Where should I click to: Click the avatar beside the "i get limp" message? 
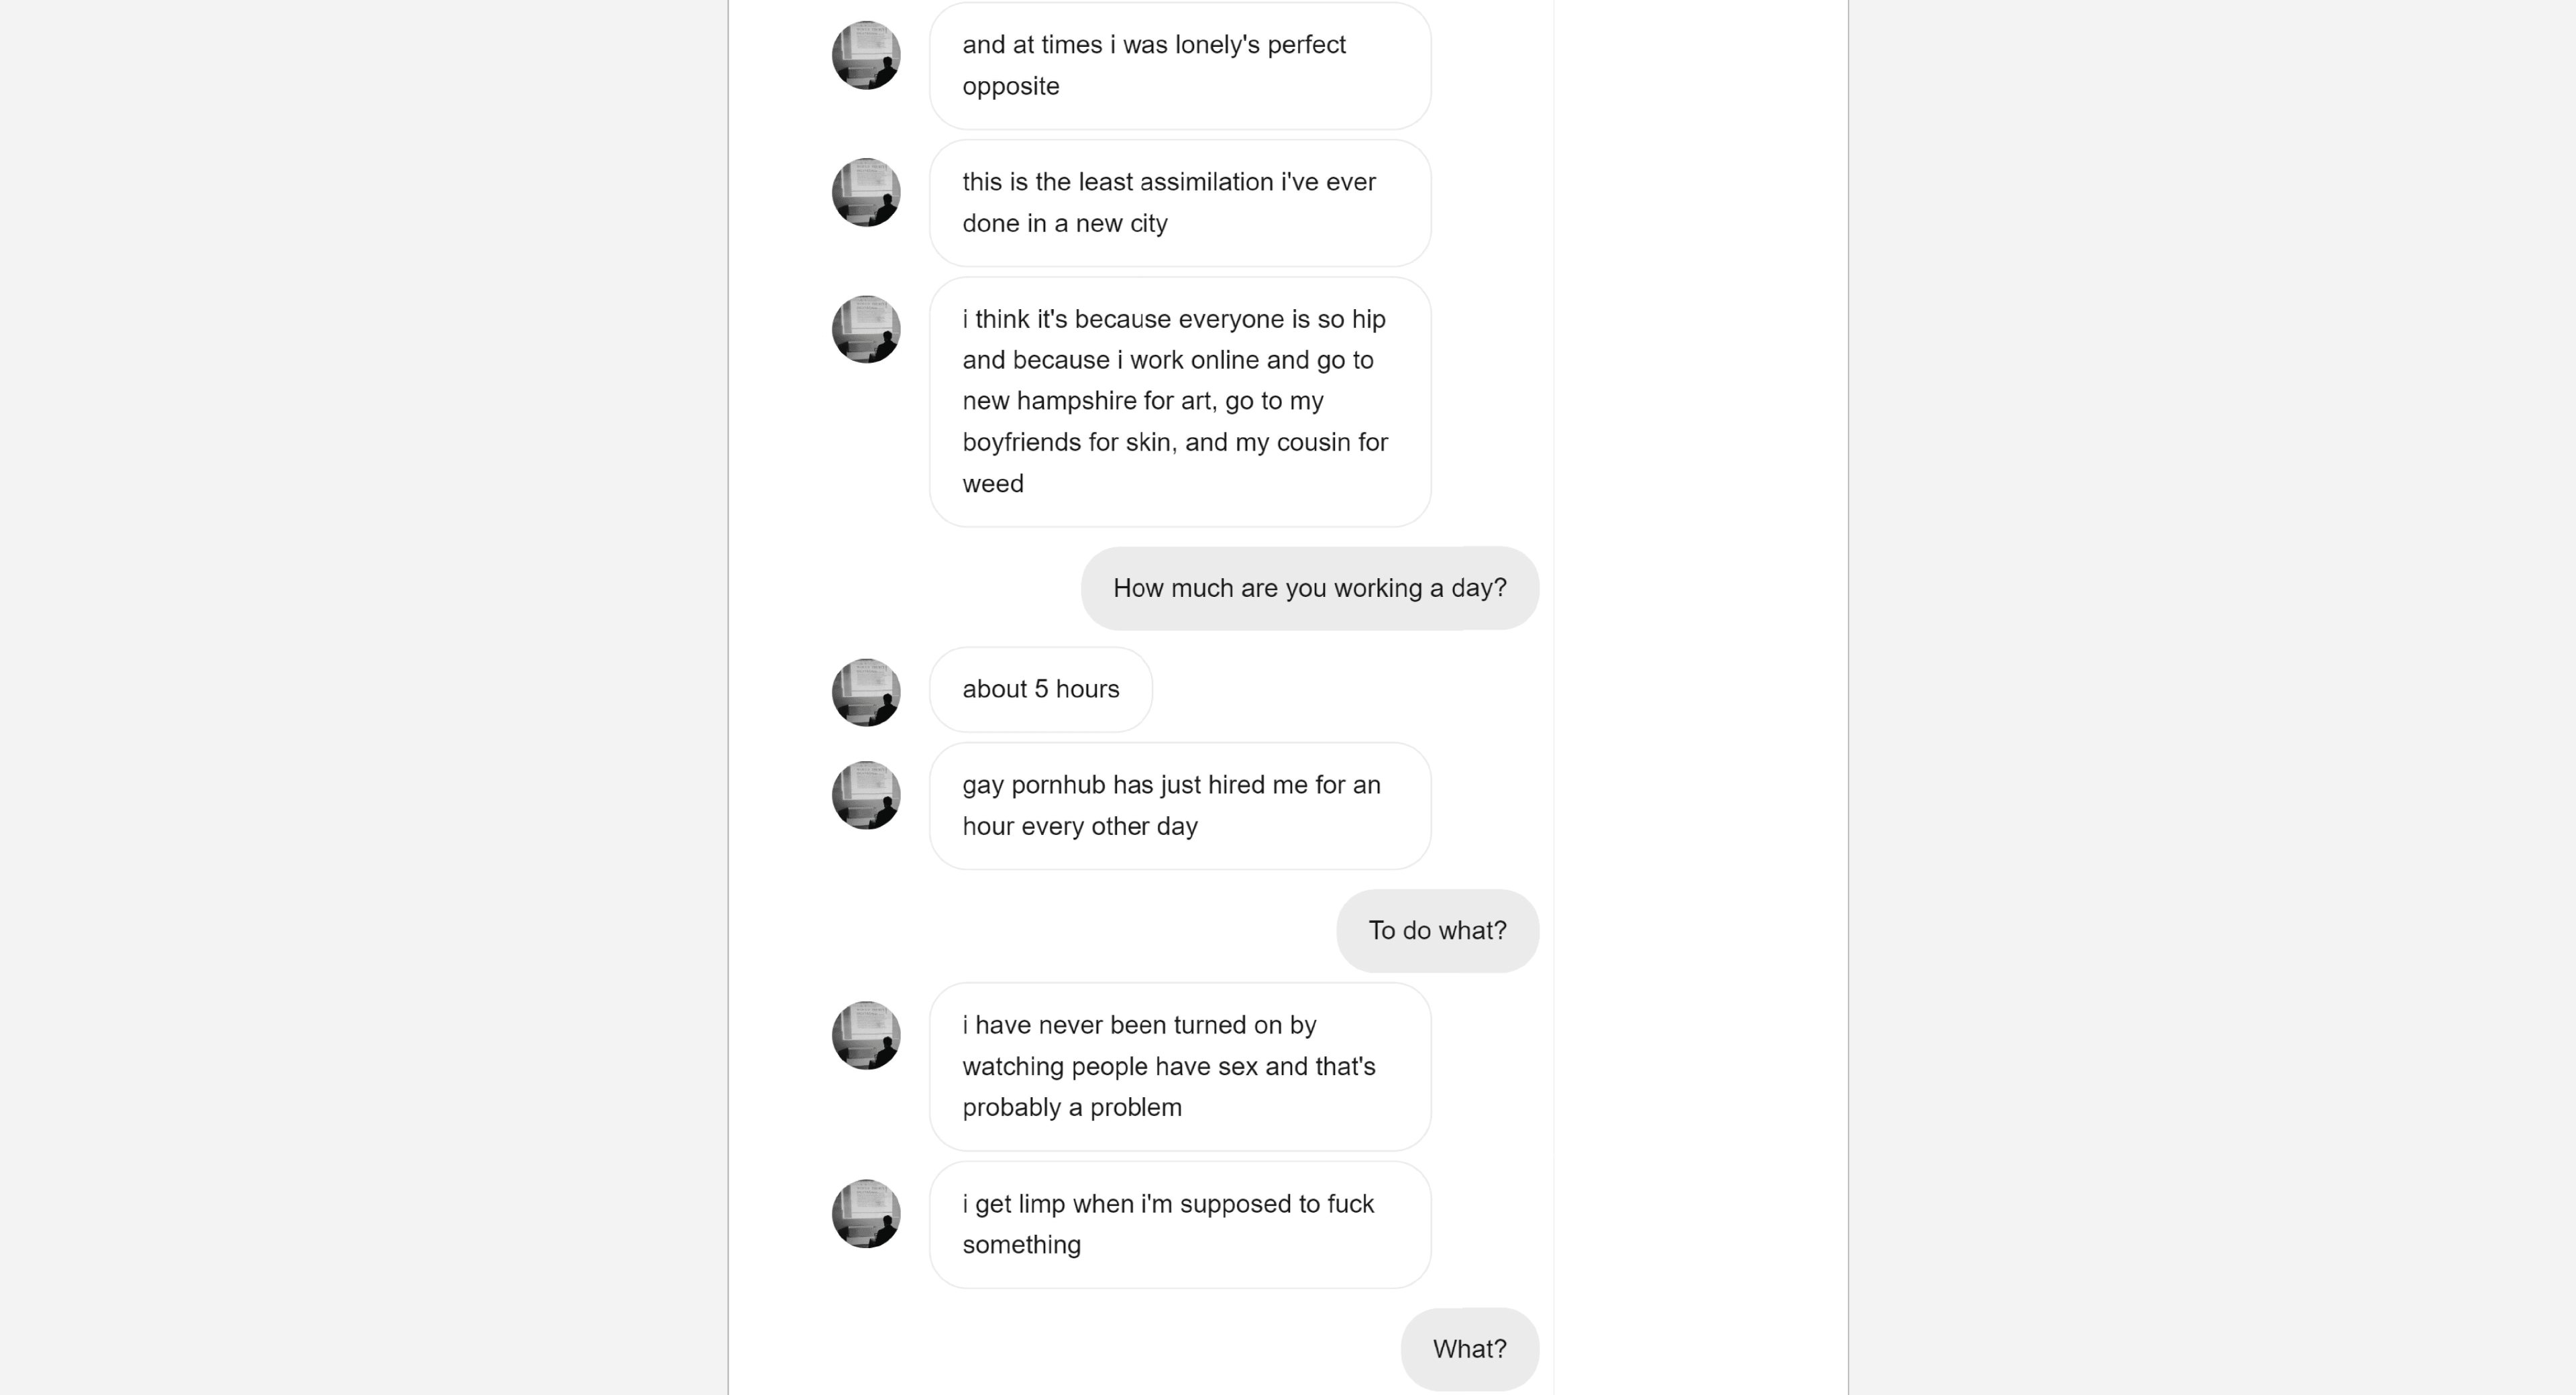click(866, 1214)
